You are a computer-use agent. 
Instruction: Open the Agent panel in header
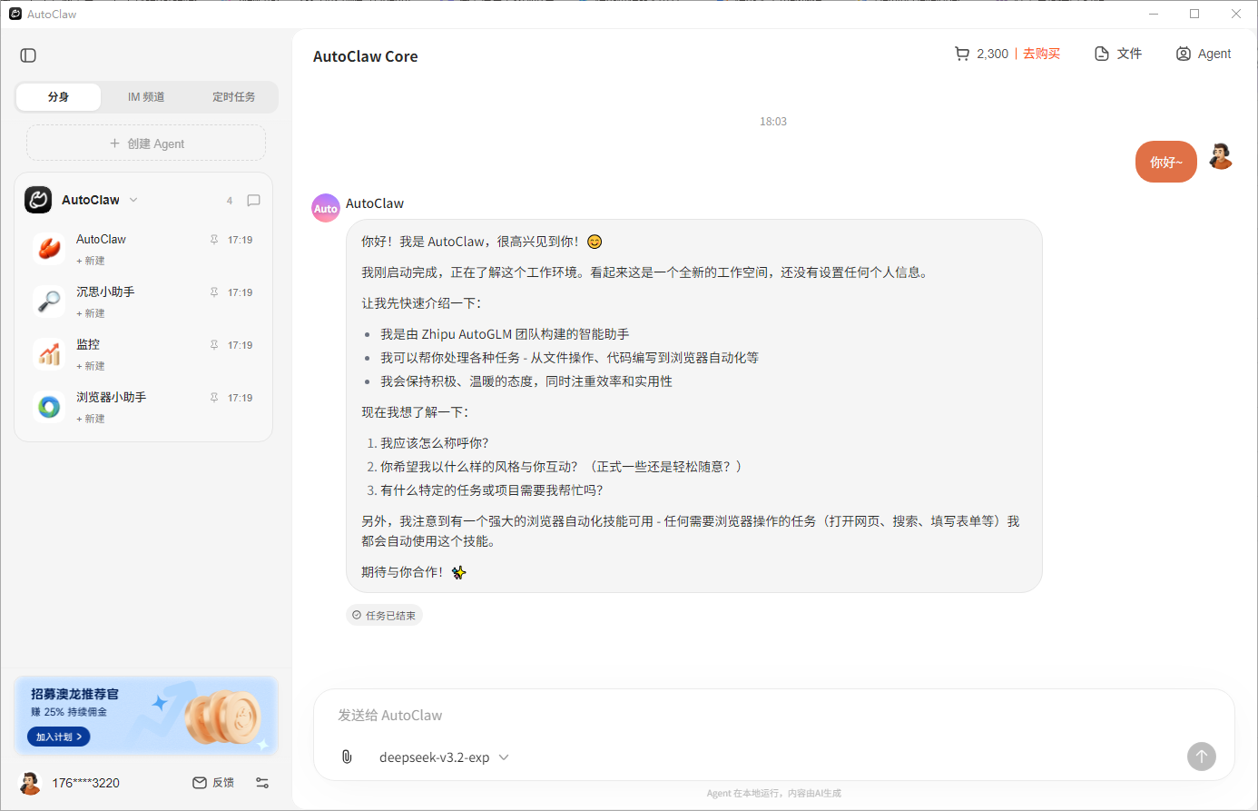point(1204,54)
